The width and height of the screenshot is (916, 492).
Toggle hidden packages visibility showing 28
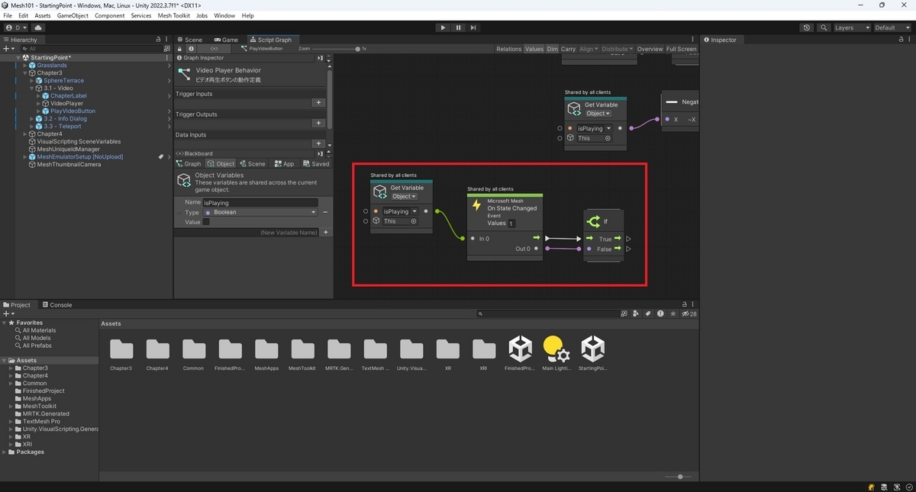pyautogui.click(x=689, y=314)
